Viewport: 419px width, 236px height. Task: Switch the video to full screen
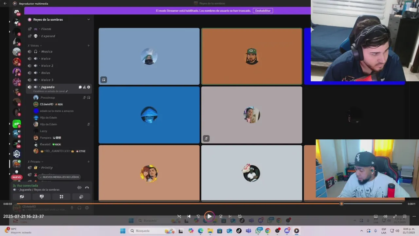(x=395, y=216)
